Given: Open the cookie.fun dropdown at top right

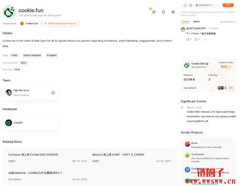Looking at the screenshot, I should click(x=204, y=5).
